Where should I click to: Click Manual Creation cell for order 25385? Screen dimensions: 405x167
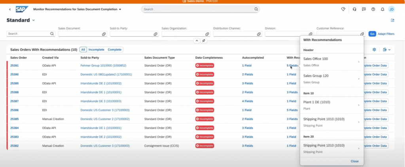(53, 119)
